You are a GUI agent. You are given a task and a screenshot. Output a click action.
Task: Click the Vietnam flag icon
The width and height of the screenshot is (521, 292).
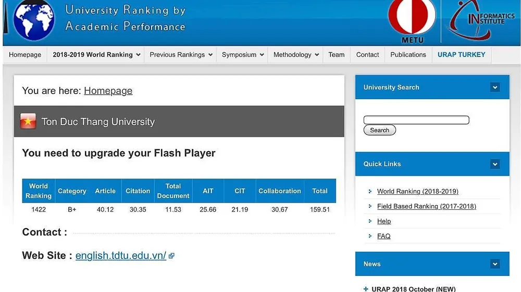(28, 122)
